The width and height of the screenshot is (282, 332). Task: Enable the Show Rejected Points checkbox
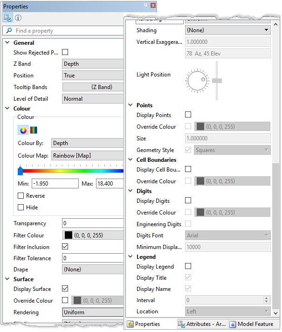coord(65,53)
